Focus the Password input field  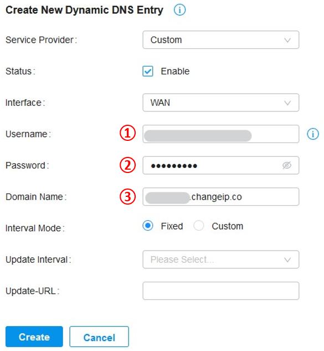[220, 165]
